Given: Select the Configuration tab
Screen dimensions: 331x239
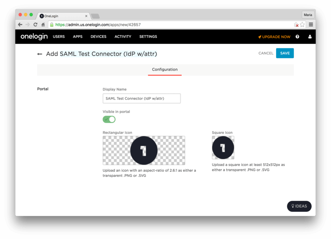Looking at the screenshot, I should (x=165, y=69).
